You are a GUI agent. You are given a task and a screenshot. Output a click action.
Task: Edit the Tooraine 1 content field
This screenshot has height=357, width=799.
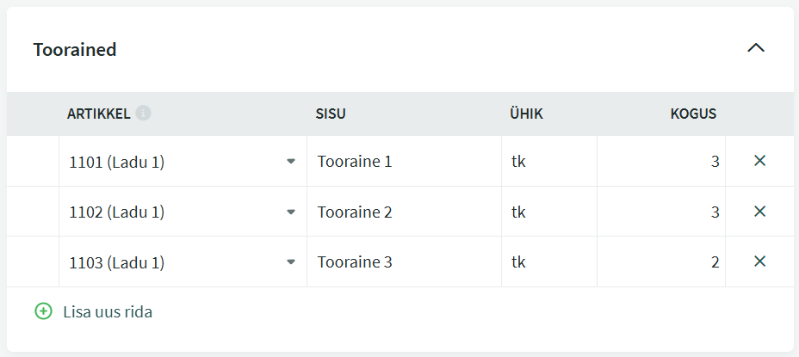403,162
